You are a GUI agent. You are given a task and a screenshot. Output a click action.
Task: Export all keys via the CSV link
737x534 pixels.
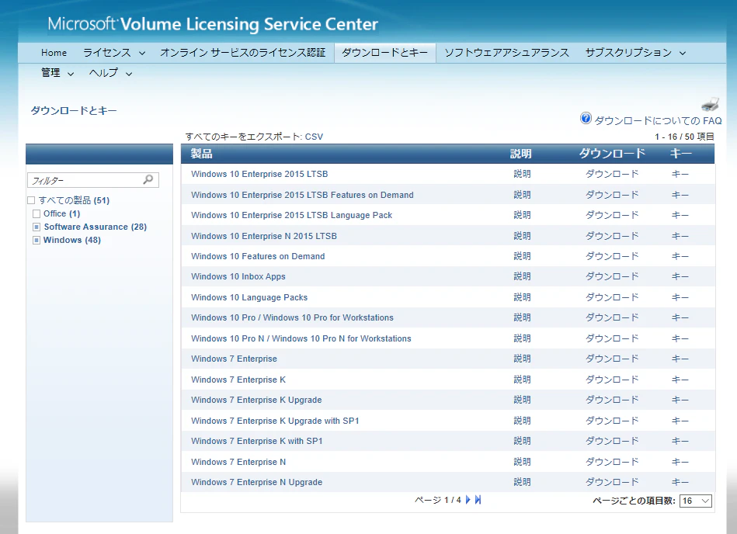pyautogui.click(x=314, y=137)
